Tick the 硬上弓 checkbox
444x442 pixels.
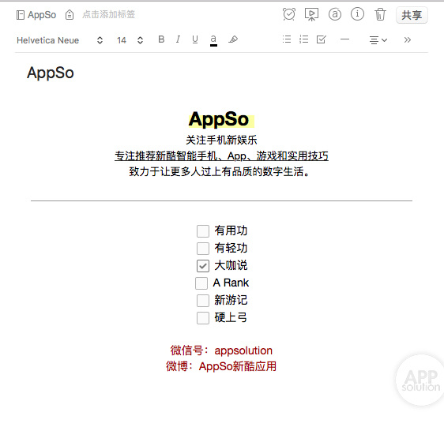pyautogui.click(x=203, y=318)
